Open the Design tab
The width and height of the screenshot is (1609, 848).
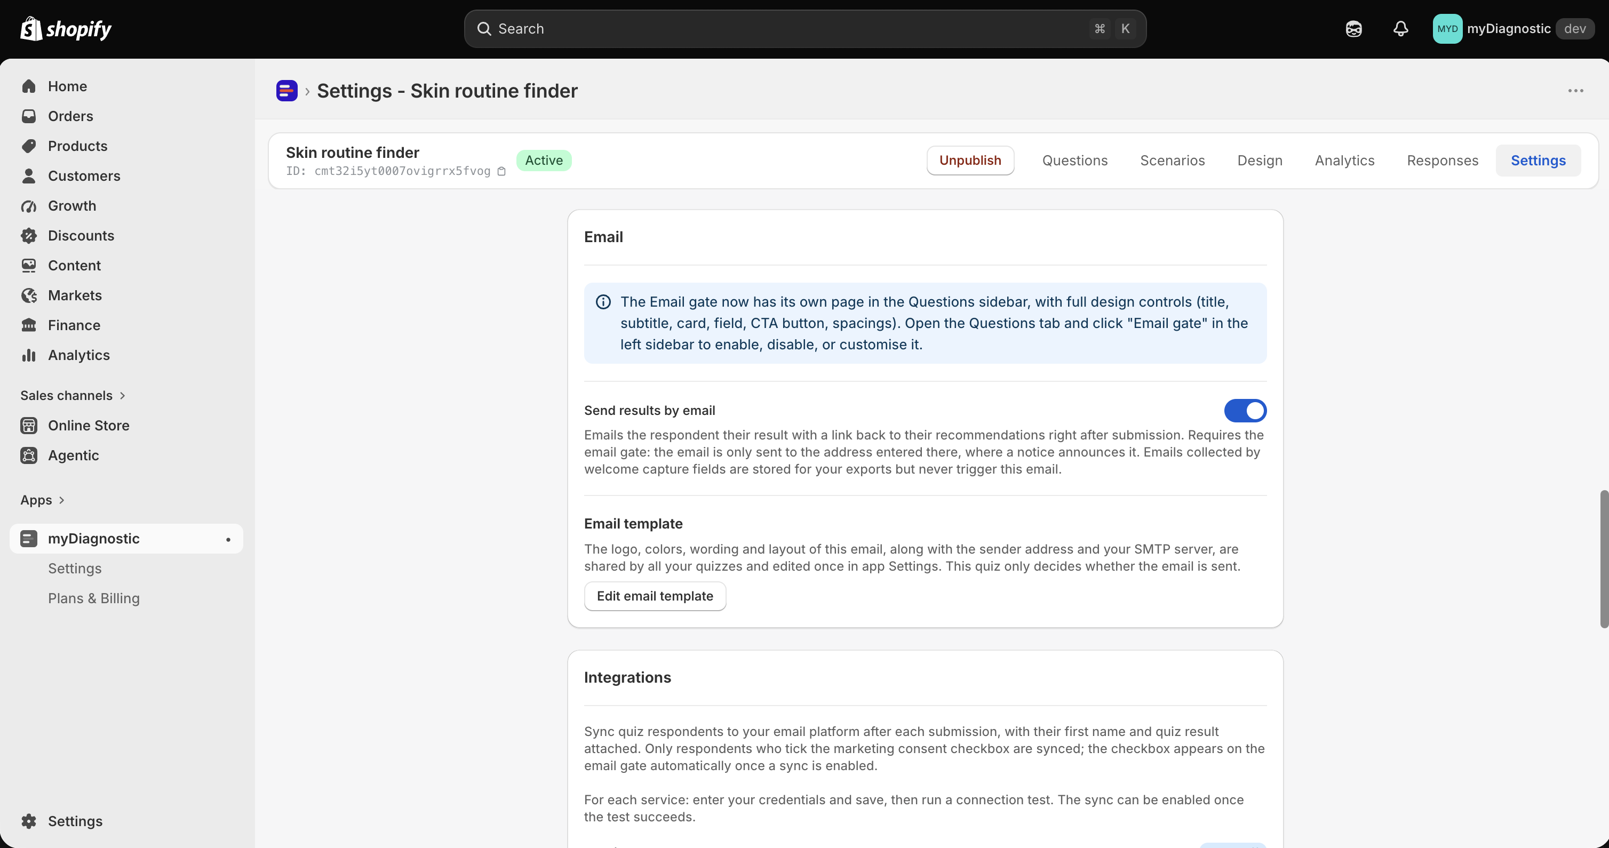tap(1260, 161)
